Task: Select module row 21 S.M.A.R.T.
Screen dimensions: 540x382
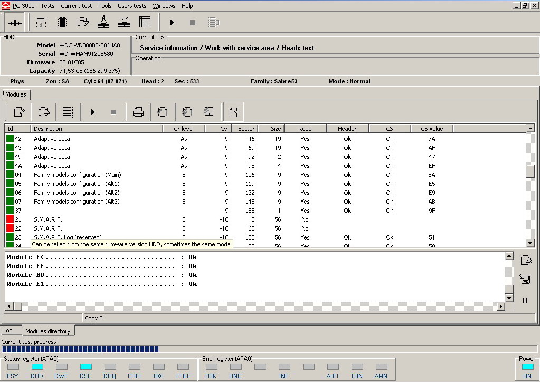Action: 265,219
